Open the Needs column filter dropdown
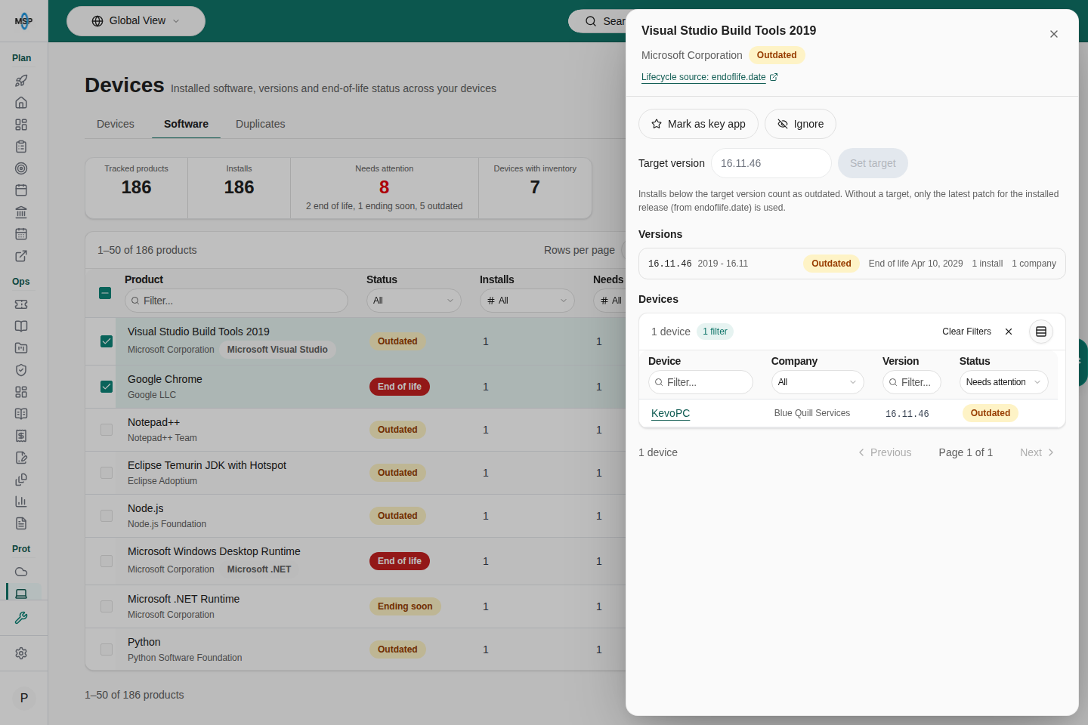The width and height of the screenshot is (1088, 725). (610, 301)
